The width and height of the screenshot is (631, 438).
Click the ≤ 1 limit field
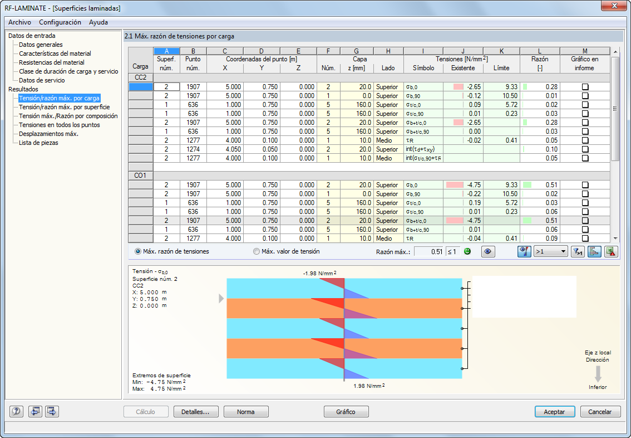[x=452, y=251]
